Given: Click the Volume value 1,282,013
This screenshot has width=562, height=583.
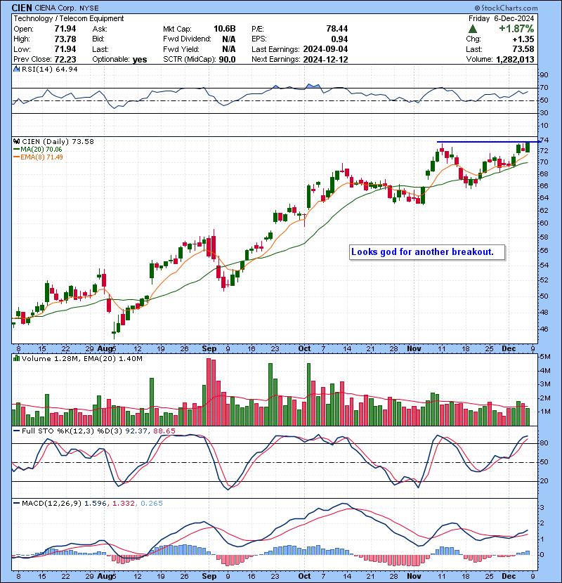Looking at the screenshot, I should coord(515,60).
